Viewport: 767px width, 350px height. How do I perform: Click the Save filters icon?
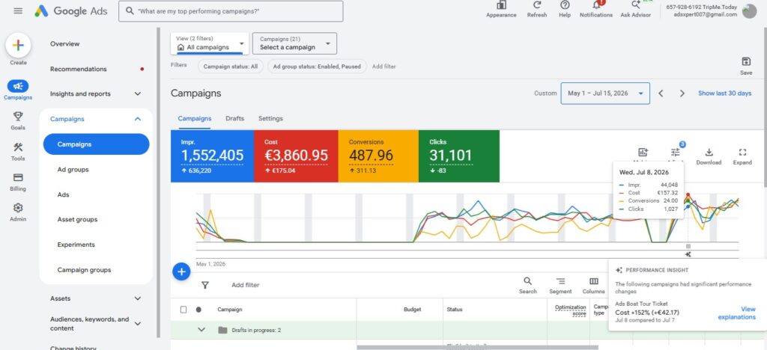tap(746, 66)
